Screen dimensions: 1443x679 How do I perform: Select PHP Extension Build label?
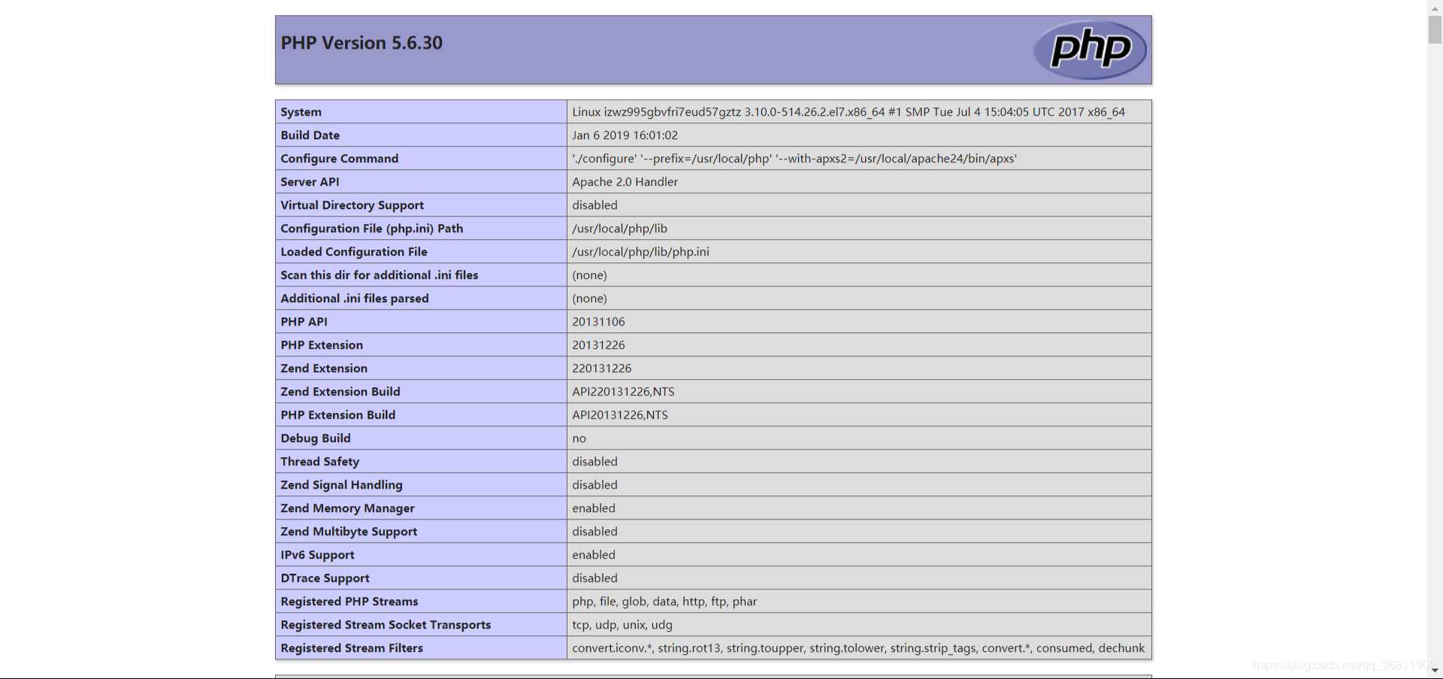pos(337,415)
